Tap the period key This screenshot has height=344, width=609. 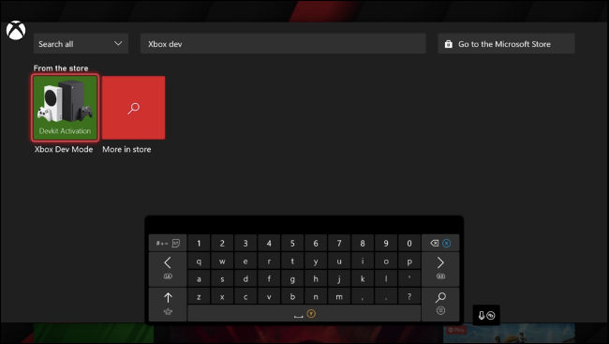tap(386, 296)
